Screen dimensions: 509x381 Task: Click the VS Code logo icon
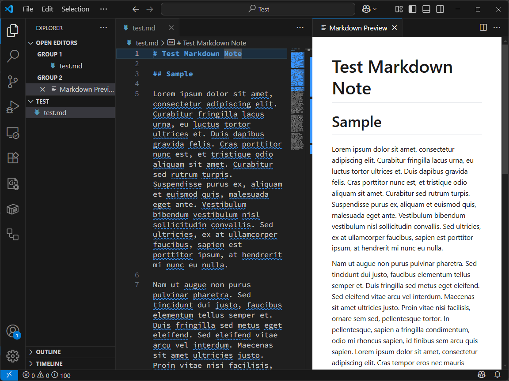tap(9, 9)
